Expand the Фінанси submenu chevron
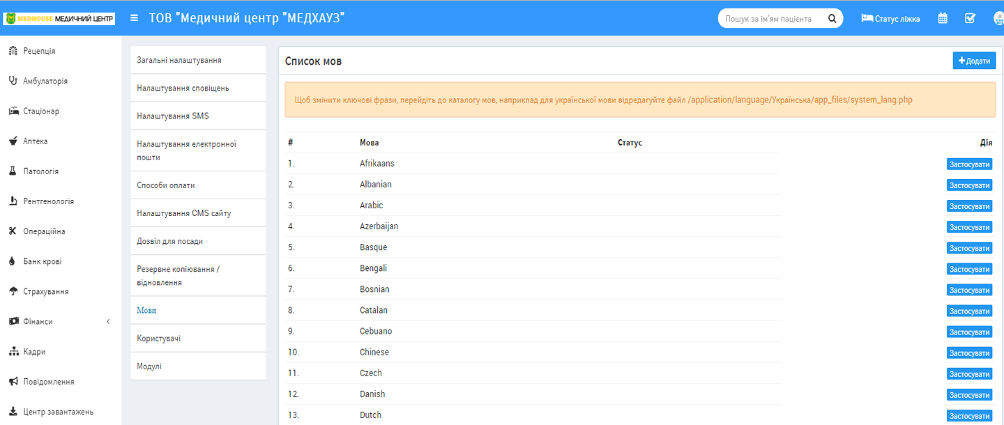Screen dimensions: 1004x425 pyautogui.click(x=108, y=321)
